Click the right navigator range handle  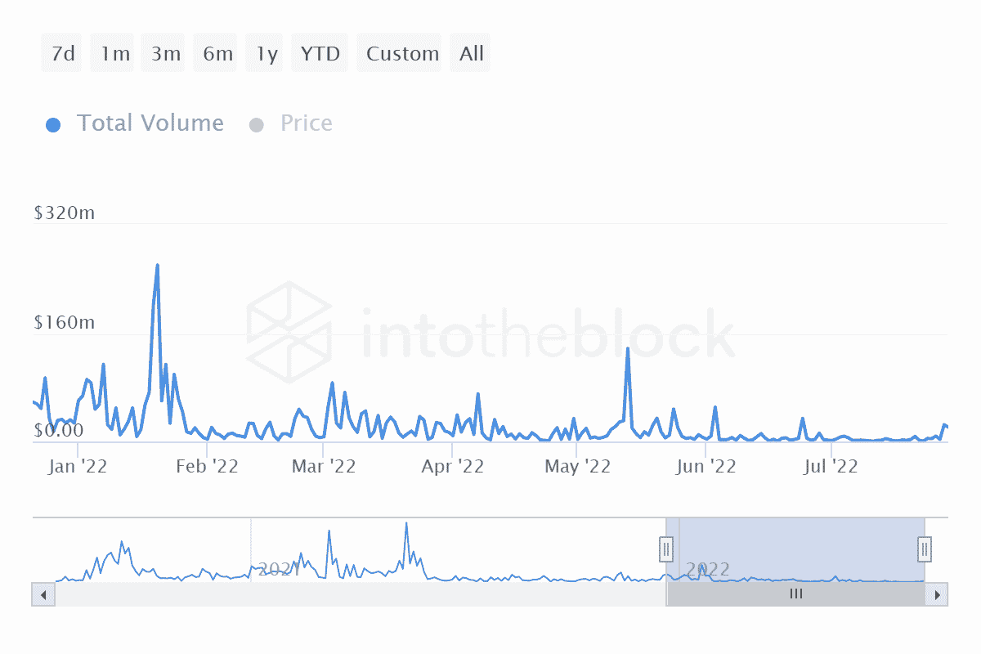925,549
